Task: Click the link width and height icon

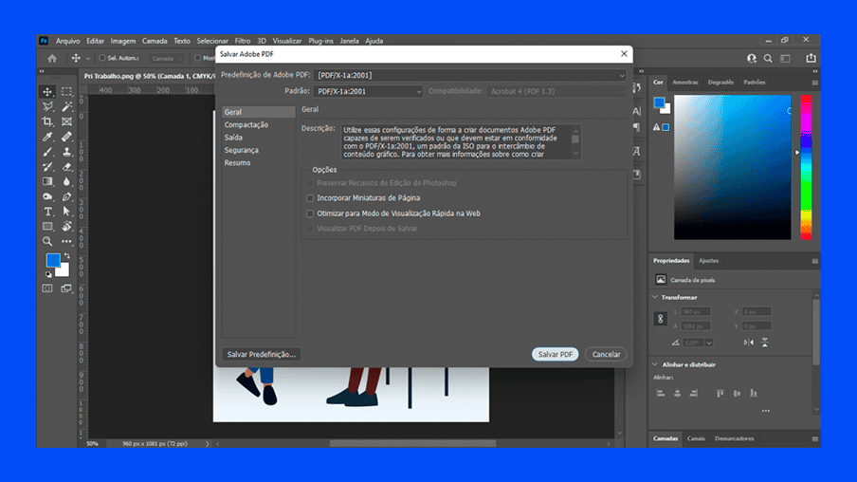Action: pos(660,320)
